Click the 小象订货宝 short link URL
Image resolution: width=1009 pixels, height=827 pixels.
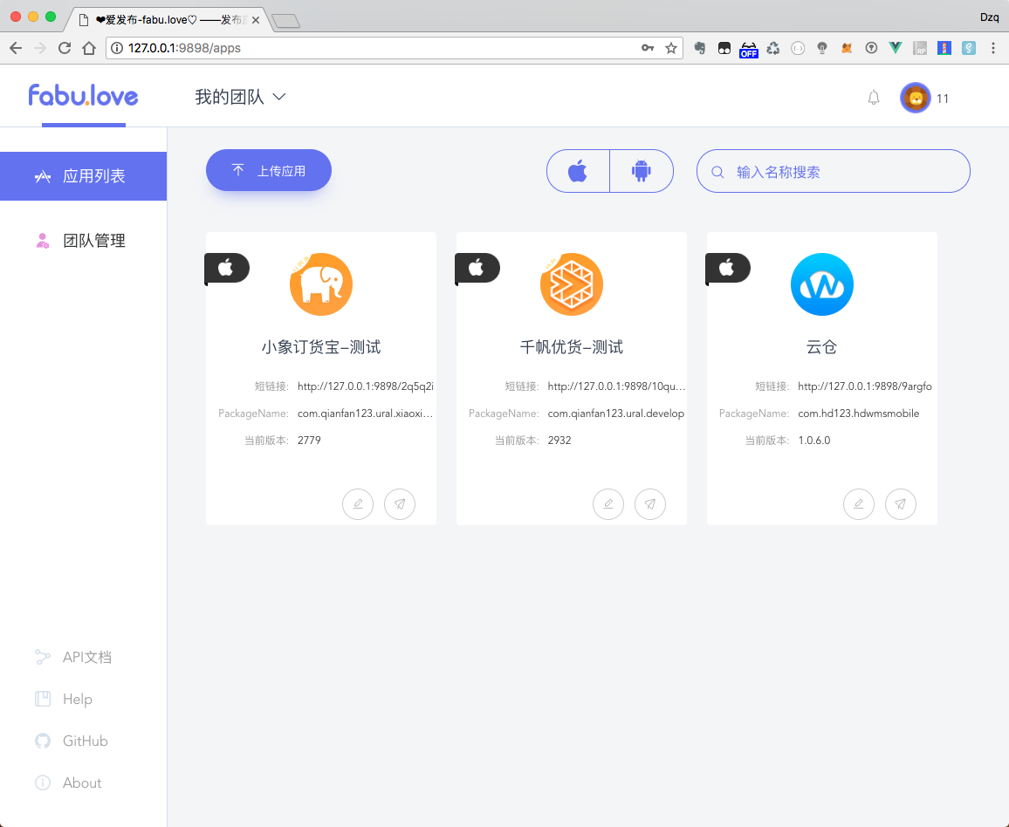point(366,386)
